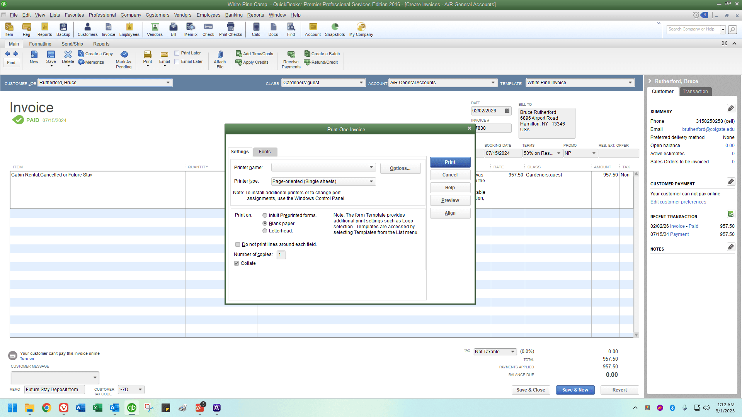The image size is (742, 417).
Task: Click the Memo text field
Action: coord(54,390)
